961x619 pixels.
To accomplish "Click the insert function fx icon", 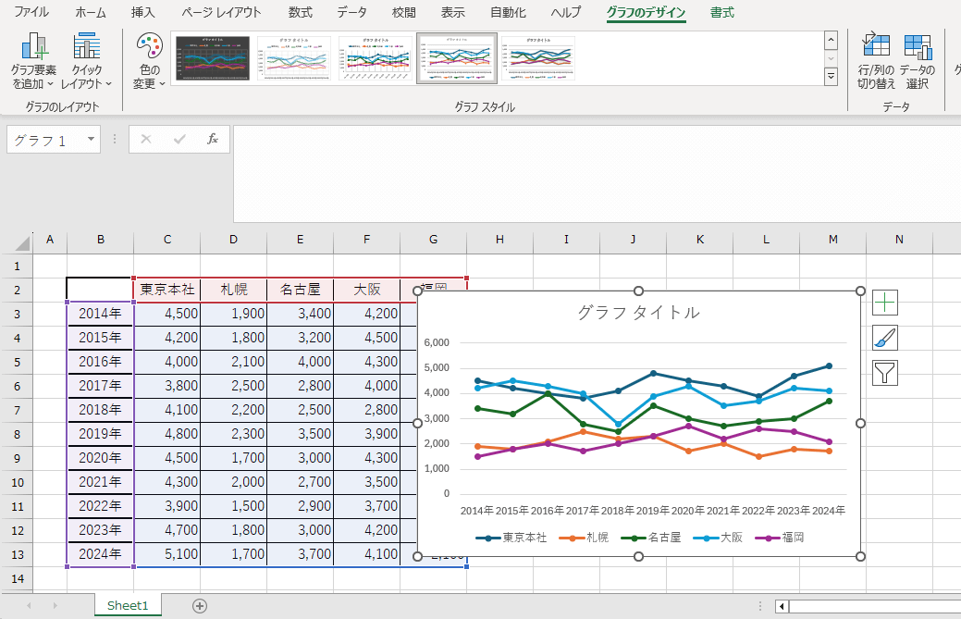I will (212, 139).
